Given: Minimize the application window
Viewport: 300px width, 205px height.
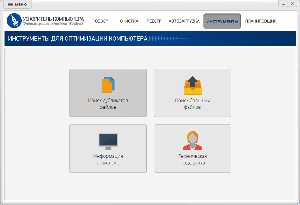Looking at the screenshot, I should point(283,4).
